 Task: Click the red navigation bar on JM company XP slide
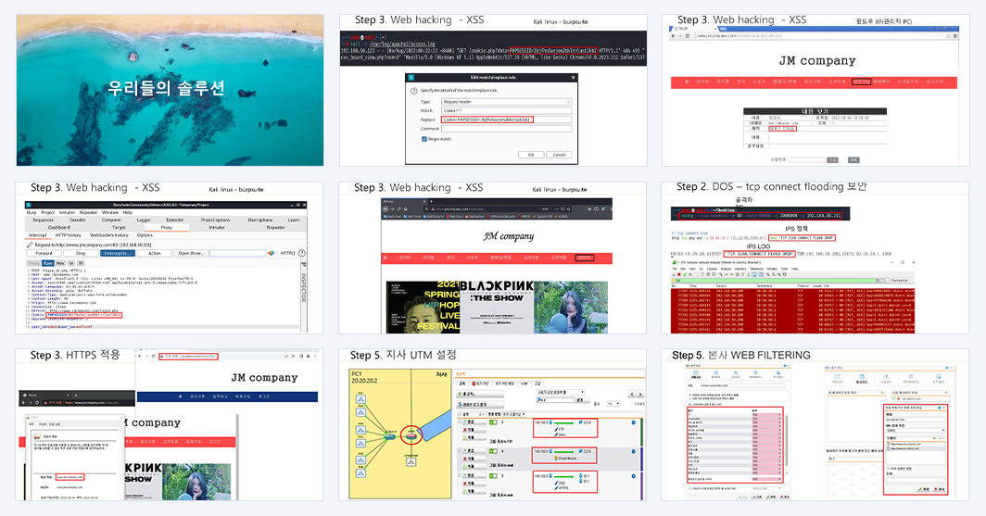point(814,82)
